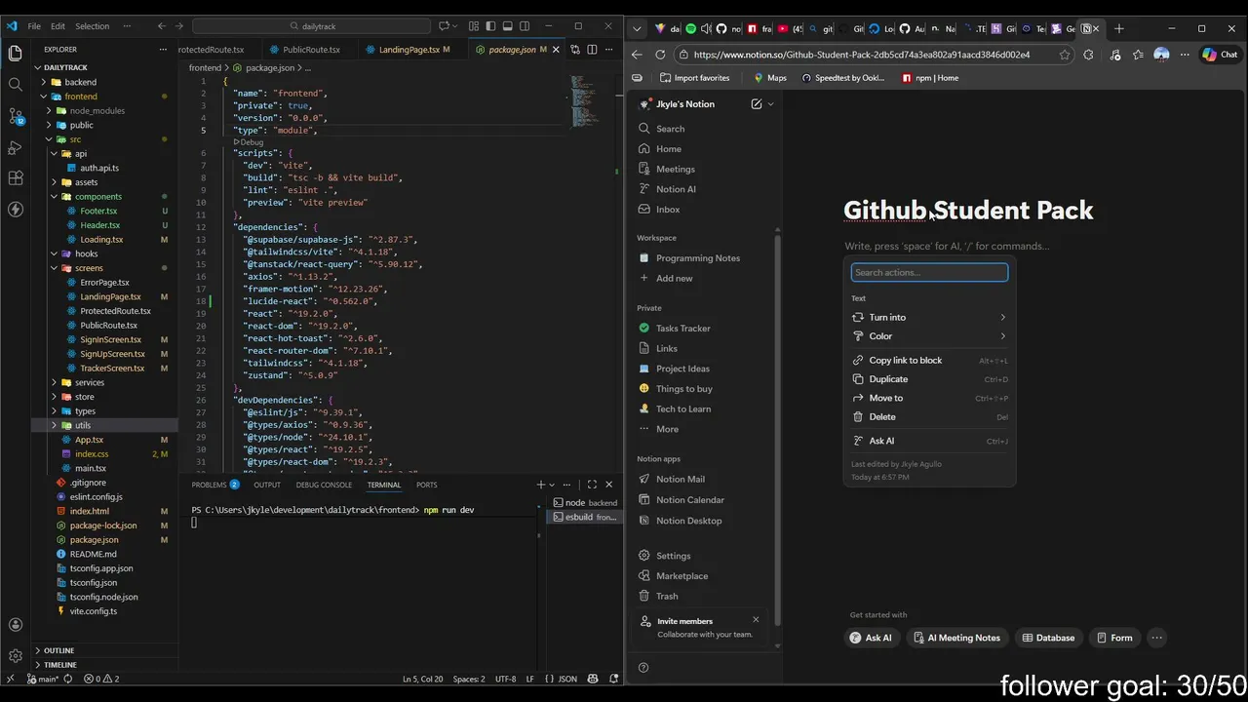Click Form button
1248x702 pixels.
[x=1114, y=638]
